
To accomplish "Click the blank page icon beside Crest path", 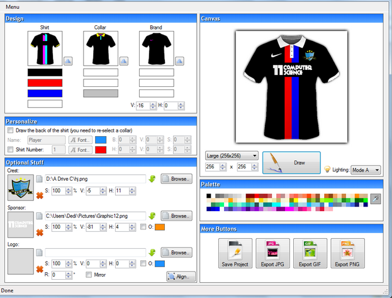I will [39, 179].
